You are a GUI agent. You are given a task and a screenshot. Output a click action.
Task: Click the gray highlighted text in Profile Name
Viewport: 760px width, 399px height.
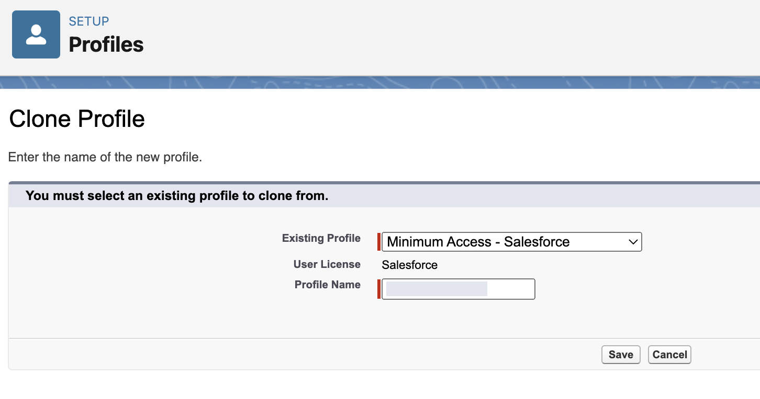(437, 289)
